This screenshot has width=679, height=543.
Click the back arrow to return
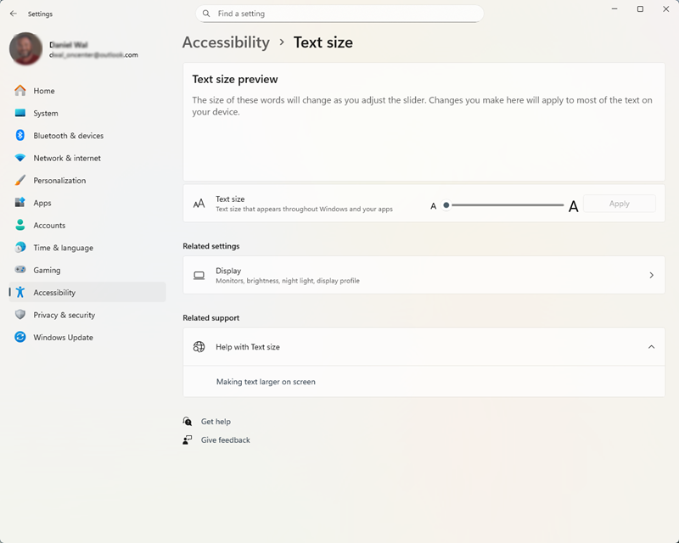click(x=12, y=13)
